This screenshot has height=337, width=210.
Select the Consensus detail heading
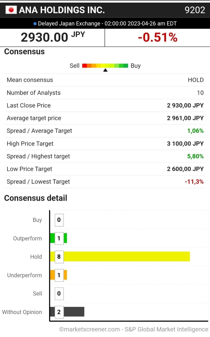[36, 198]
